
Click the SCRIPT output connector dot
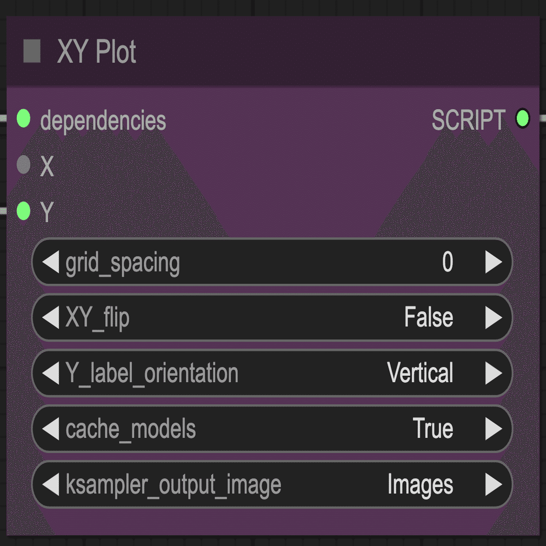tap(522, 118)
